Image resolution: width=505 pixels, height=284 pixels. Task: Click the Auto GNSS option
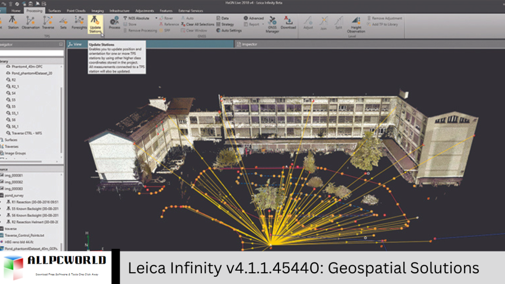(187, 18)
